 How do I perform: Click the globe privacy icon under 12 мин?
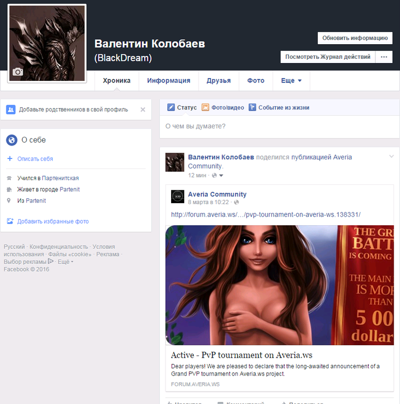214,176
